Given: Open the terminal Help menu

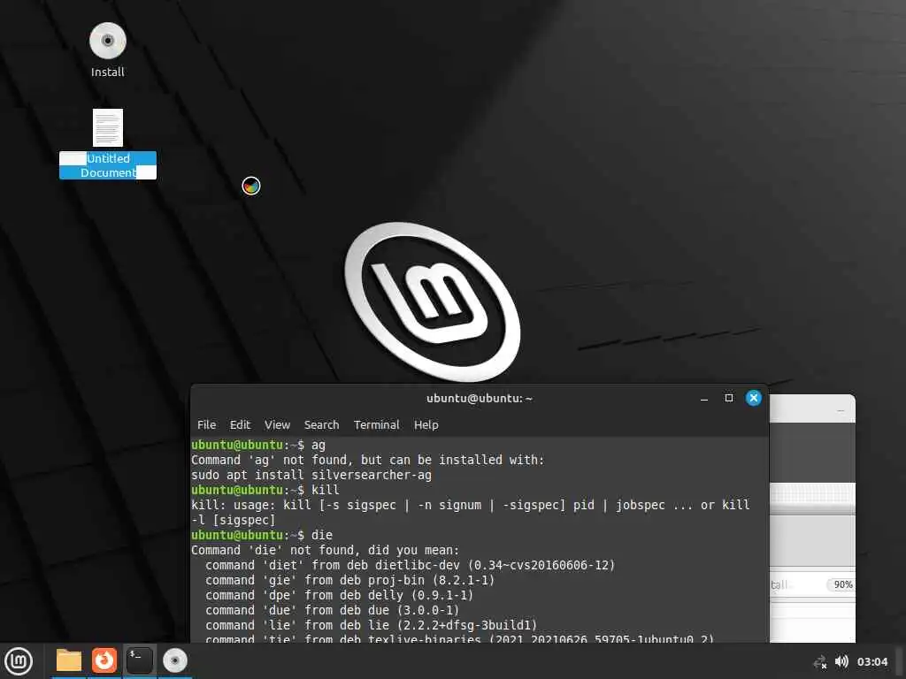Looking at the screenshot, I should click(x=426, y=425).
